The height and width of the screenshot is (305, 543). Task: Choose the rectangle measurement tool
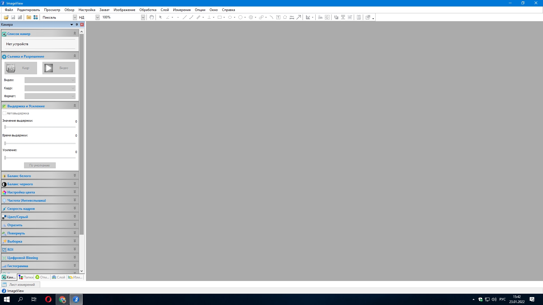(219, 17)
